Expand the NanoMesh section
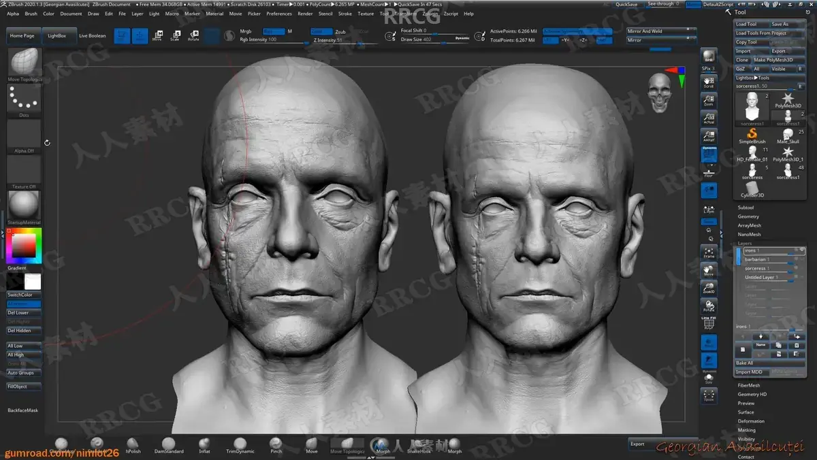 [x=750, y=234]
